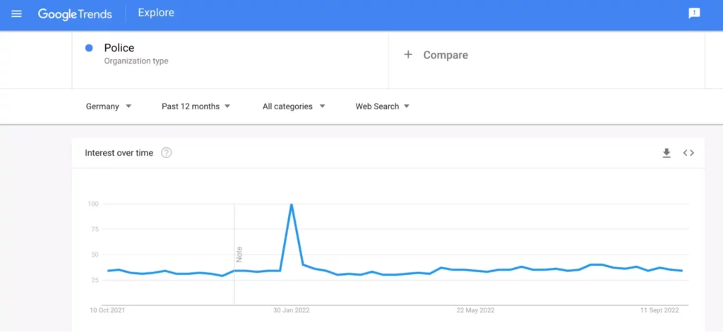Click the 30 Jan 2022 axis label

[292, 310]
